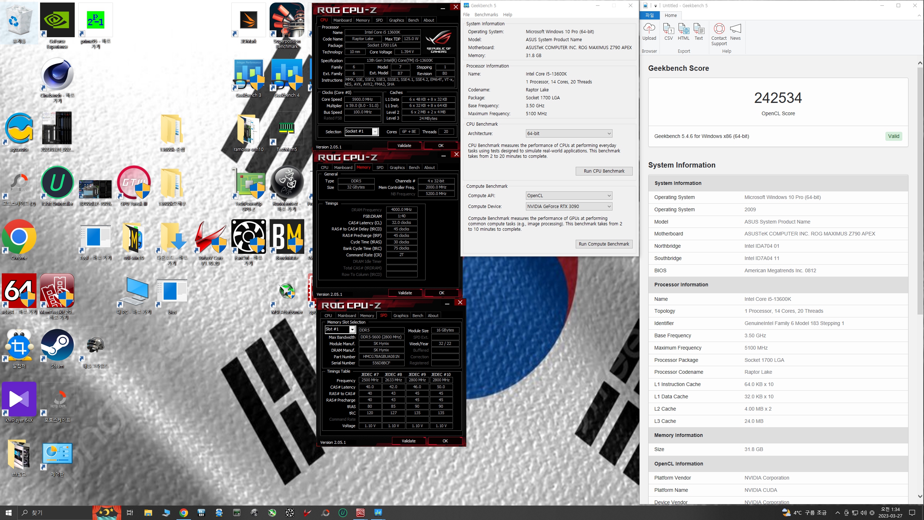Open the notification center icon
Screen dimensions: 924x520
pos(912,512)
